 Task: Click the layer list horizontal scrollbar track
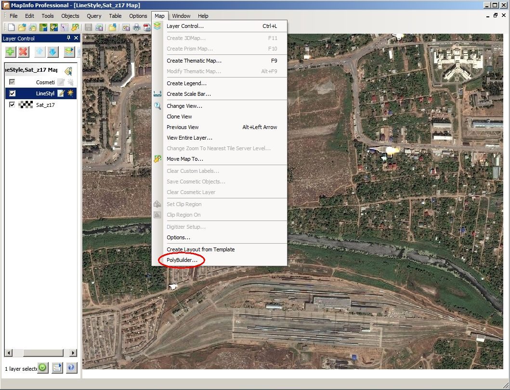point(43,353)
